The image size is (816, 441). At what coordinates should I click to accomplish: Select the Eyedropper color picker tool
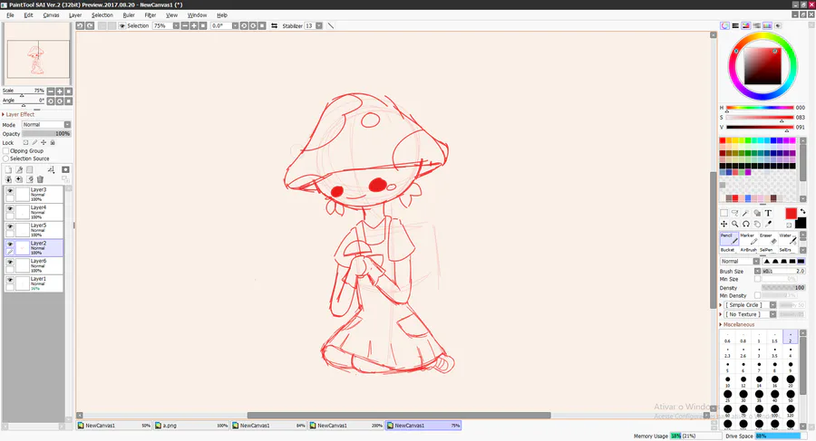pyautogui.click(x=768, y=225)
